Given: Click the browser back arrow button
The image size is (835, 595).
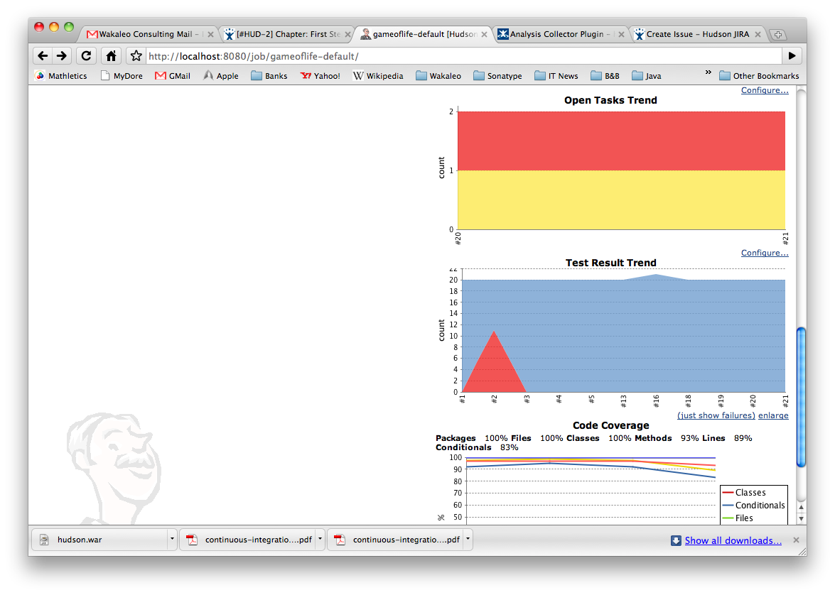Looking at the screenshot, I should 43,56.
